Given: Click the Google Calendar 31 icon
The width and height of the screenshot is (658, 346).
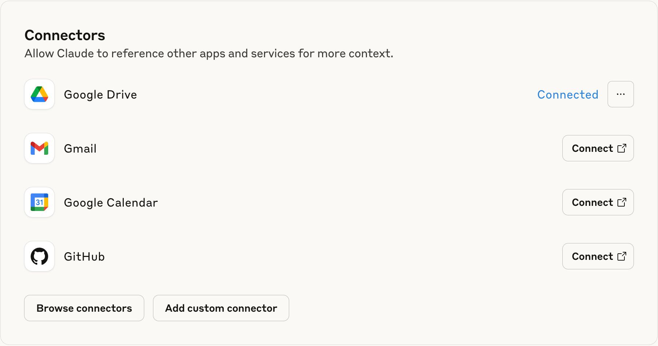Looking at the screenshot, I should tap(39, 202).
